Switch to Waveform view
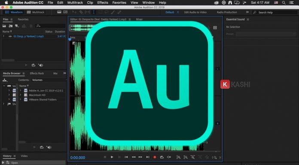This screenshot has height=165, width=299. click(14, 12)
